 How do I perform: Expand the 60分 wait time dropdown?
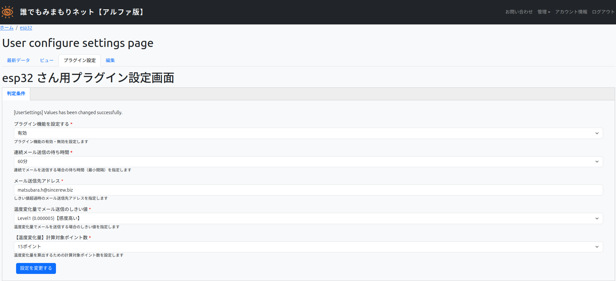[308, 161]
